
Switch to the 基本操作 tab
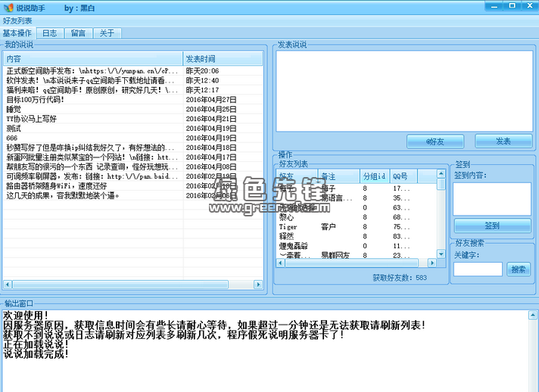pyautogui.click(x=17, y=33)
